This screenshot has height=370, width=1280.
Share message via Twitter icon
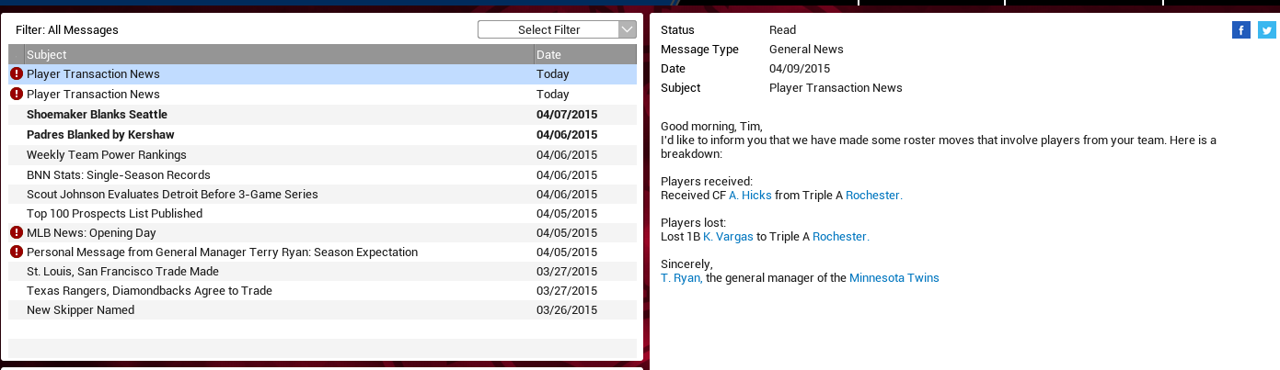(x=1267, y=30)
